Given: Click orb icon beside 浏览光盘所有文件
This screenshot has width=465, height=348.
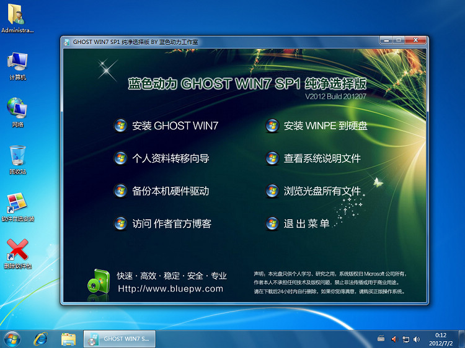Looking at the screenshot, I should [x=272, y=191].
